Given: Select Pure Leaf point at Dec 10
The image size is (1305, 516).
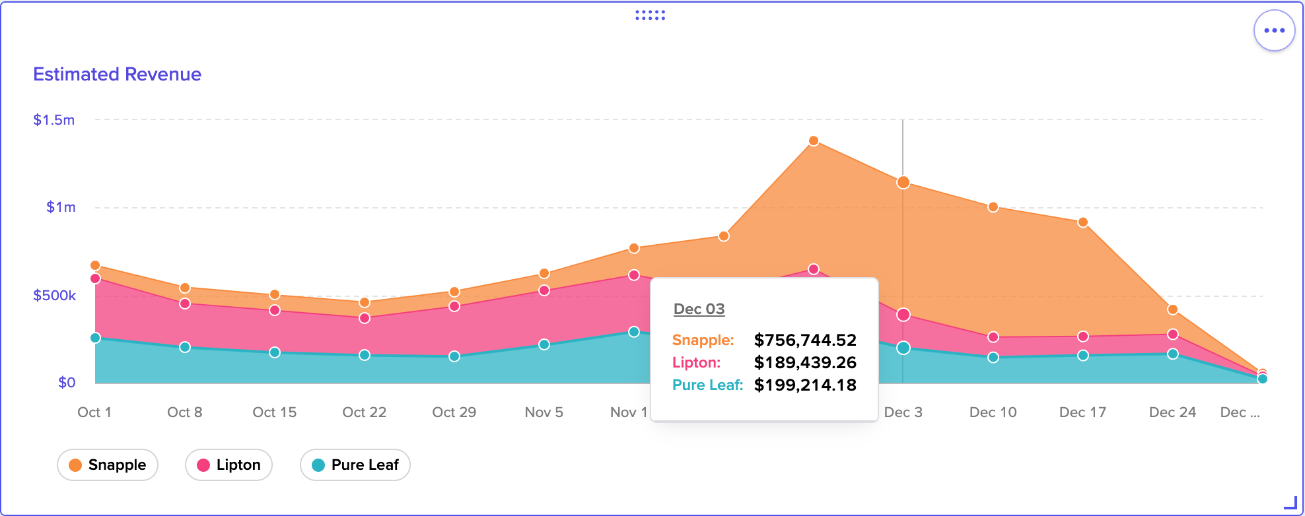Looking at the screenshot, I should 993,358.
